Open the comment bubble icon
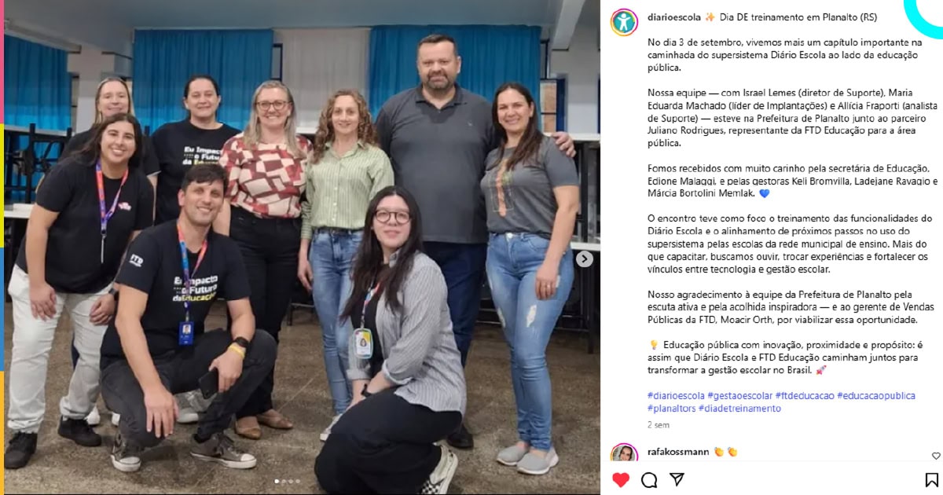This screenshot has height=495, width=943. (649, 479)
